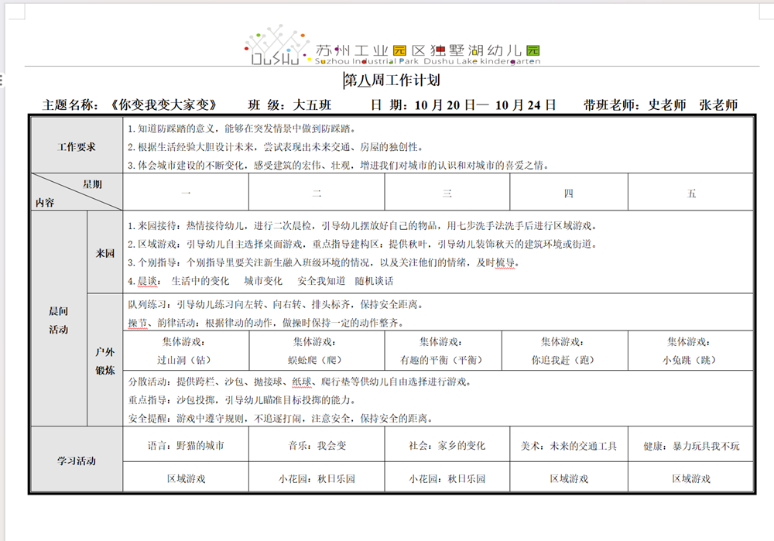This screenshot has height=541, width=774.
Task: Click the weekday column header 五
Action: click(691, 193)
